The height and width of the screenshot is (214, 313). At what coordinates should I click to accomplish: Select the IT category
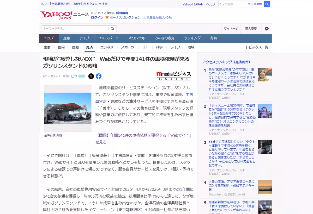(145, 47)
